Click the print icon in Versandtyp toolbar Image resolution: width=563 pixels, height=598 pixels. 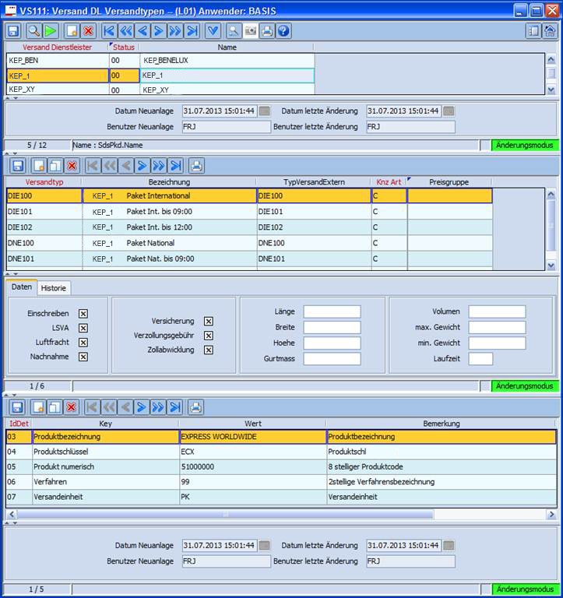pos(196,165)
